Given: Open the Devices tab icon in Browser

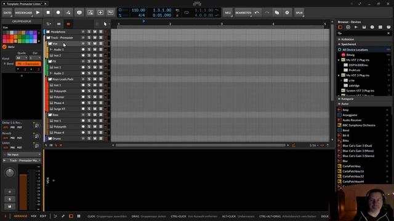Looking at the screenshot, I should click(x=340, y=27).
